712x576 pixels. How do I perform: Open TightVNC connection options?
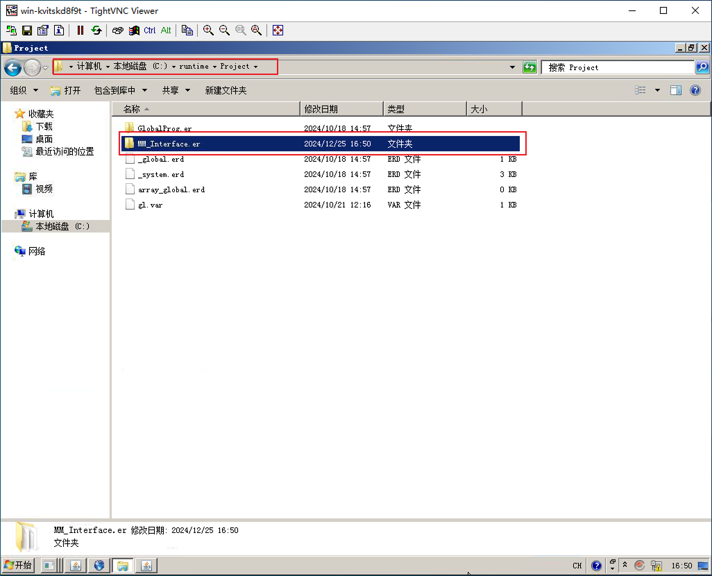point(43,31)
